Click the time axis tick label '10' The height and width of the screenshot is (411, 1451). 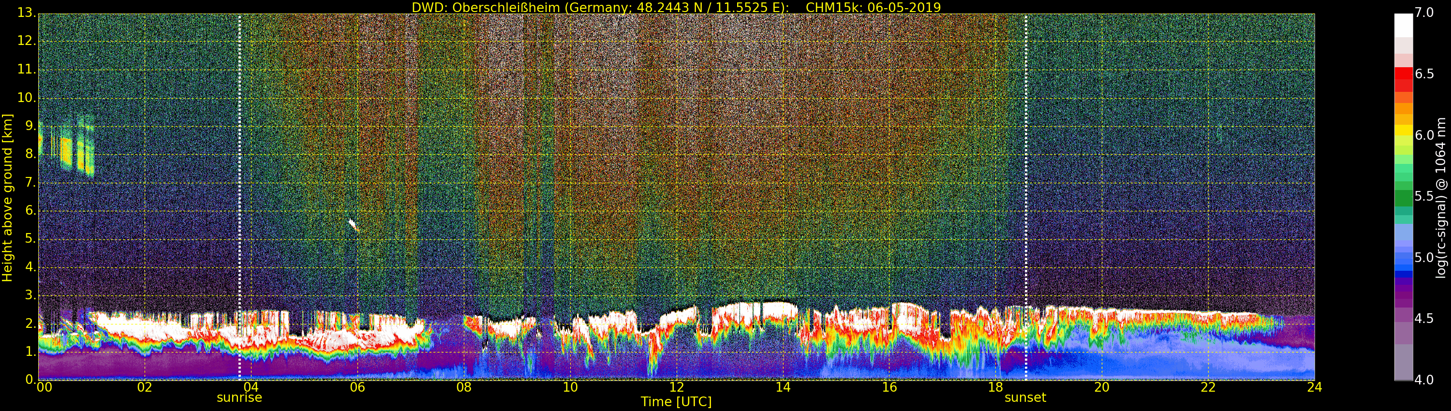point(570,387)
